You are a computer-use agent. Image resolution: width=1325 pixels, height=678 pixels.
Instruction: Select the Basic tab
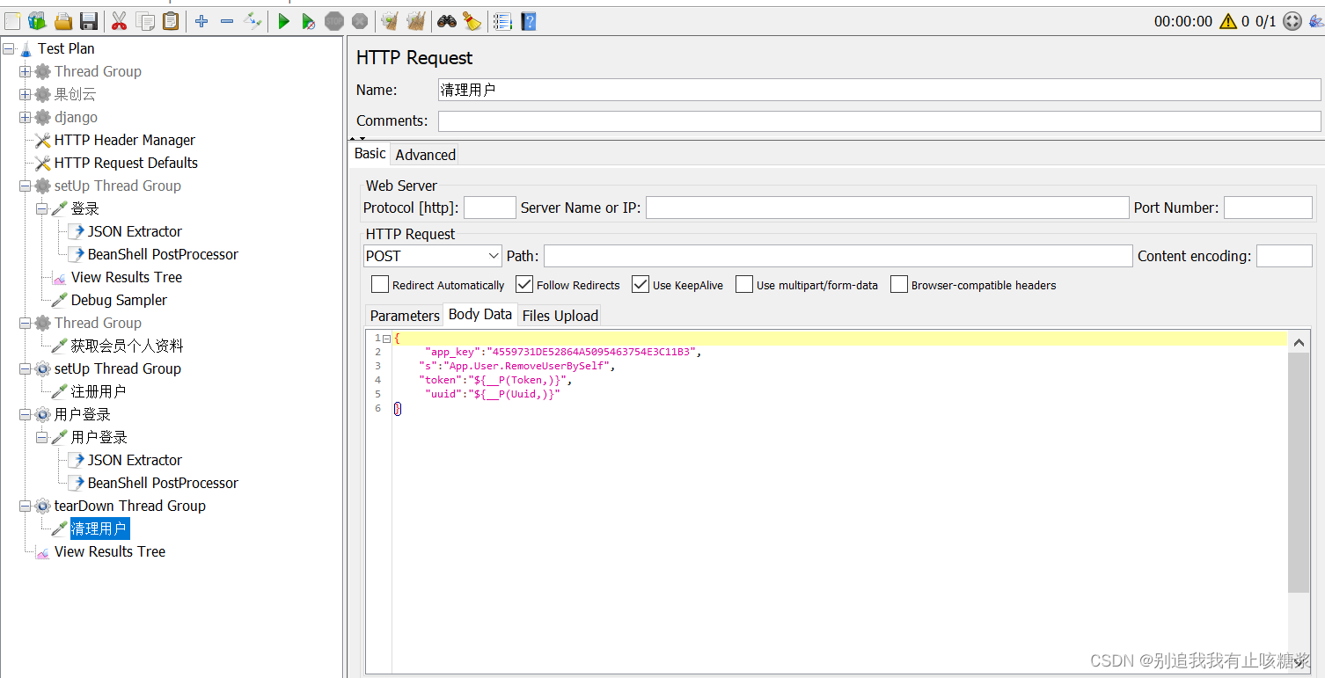(370, 153)
